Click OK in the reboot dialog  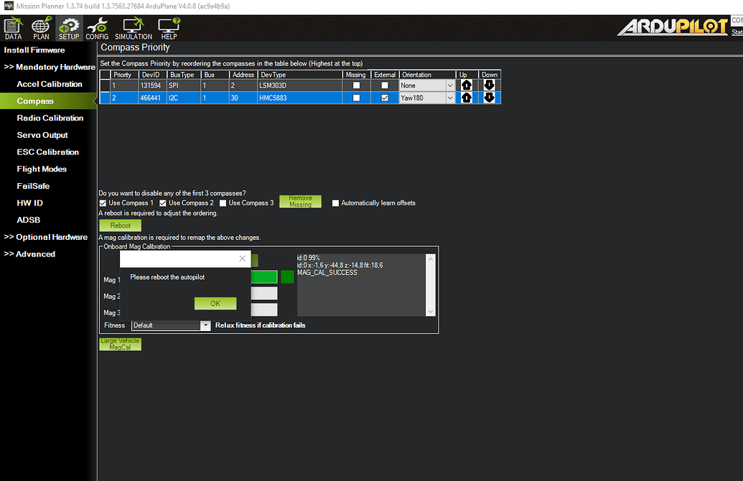pos(215,303)
